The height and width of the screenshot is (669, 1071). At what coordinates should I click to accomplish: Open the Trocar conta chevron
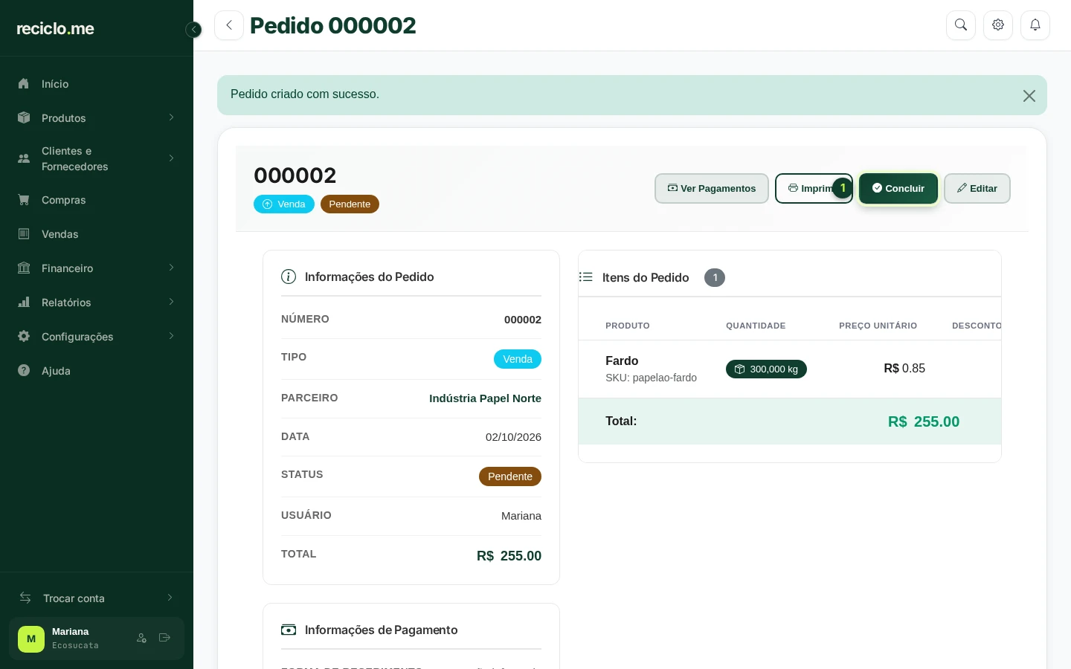tap(170, 598)
